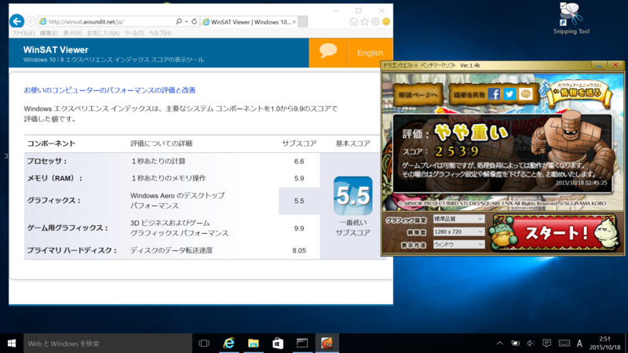Share the result on mixi
Screen dimensions: 628x353
pyautogui.click(x=525, y=94)
